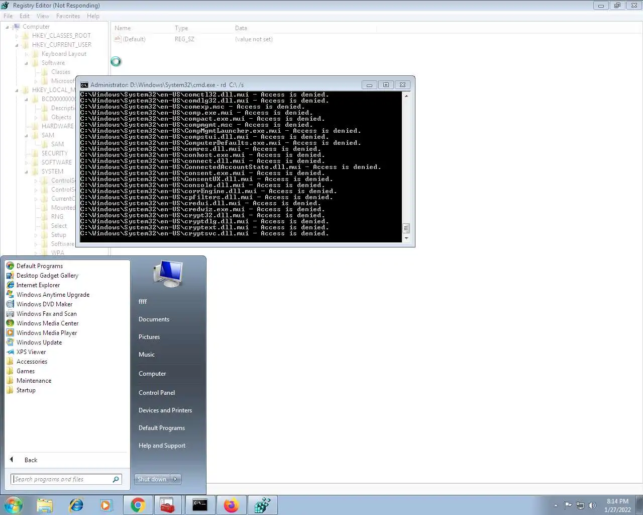Launch Windows Media Center

[47, 323]
